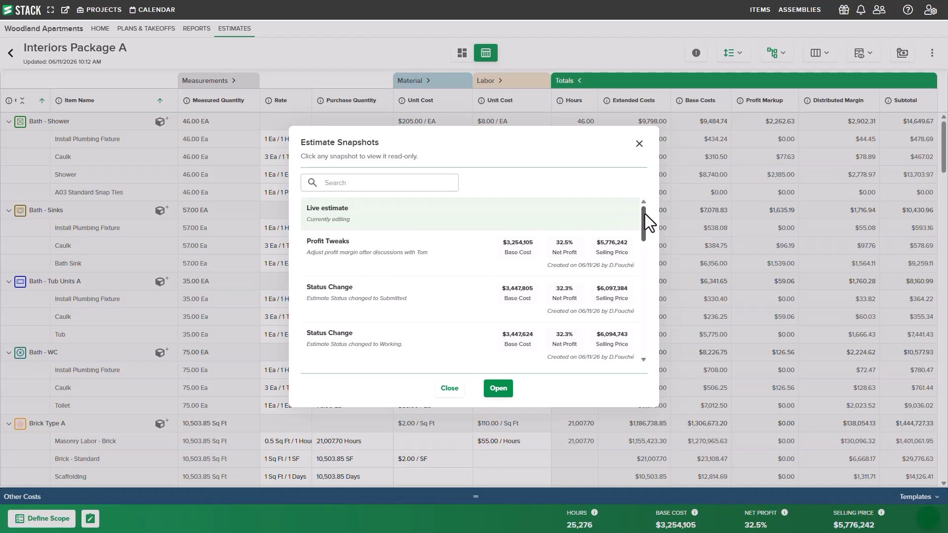Select the Live estimate entry
Screen dimensions: 948x533
tap(470, 214)
